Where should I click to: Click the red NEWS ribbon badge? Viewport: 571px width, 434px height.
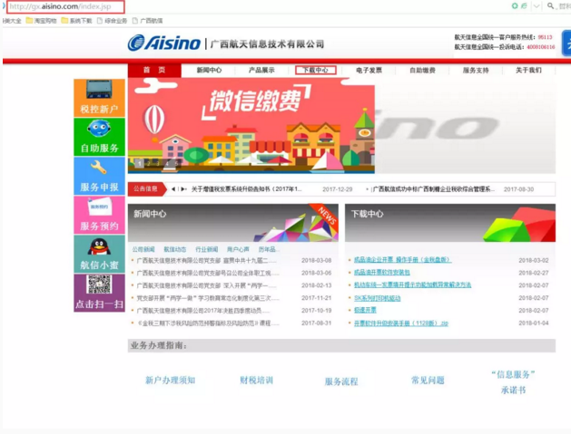325,215
